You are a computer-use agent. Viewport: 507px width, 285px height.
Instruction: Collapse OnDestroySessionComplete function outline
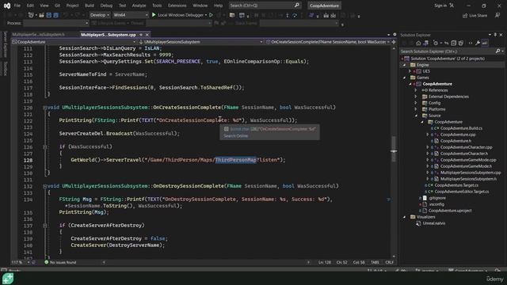(44, 187)
